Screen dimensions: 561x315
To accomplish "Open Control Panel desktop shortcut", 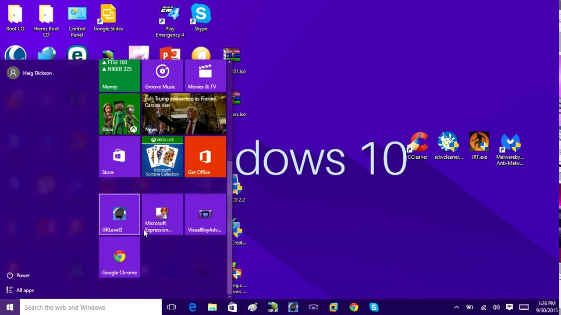I will pyautogui.click(x=77, y=21).
